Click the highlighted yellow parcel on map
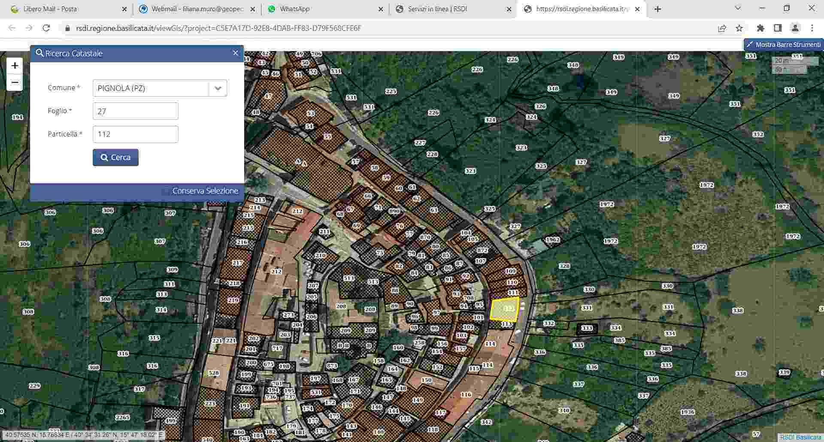The width and height of the screenshot is (824, 442). (504, 310)
